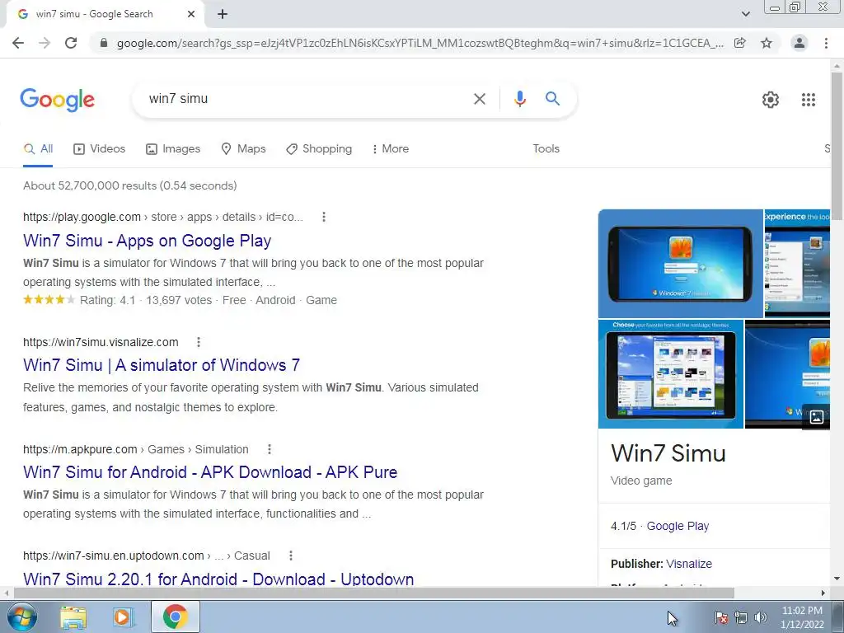Select the All results tab
Screen dimensions: 844x633
tap(38, 149)
